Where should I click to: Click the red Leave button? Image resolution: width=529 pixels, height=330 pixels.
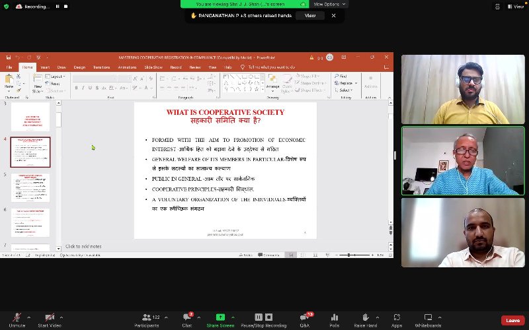512,320
